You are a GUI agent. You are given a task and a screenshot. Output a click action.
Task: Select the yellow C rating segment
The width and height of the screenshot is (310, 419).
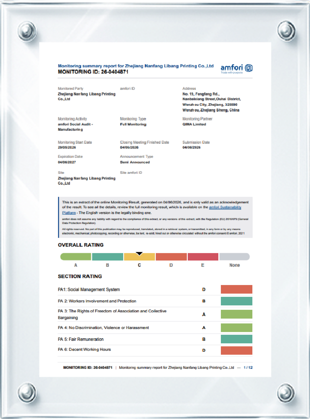tap(139, 257)
